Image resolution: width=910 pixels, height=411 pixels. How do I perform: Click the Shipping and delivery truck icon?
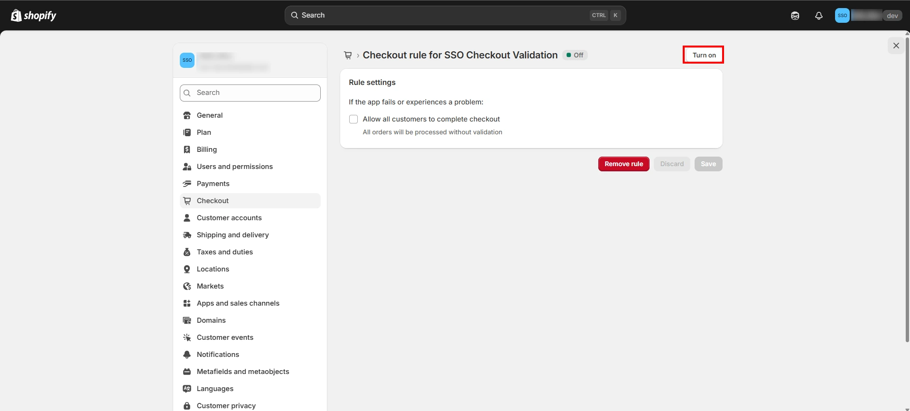[x=187, y=235]
